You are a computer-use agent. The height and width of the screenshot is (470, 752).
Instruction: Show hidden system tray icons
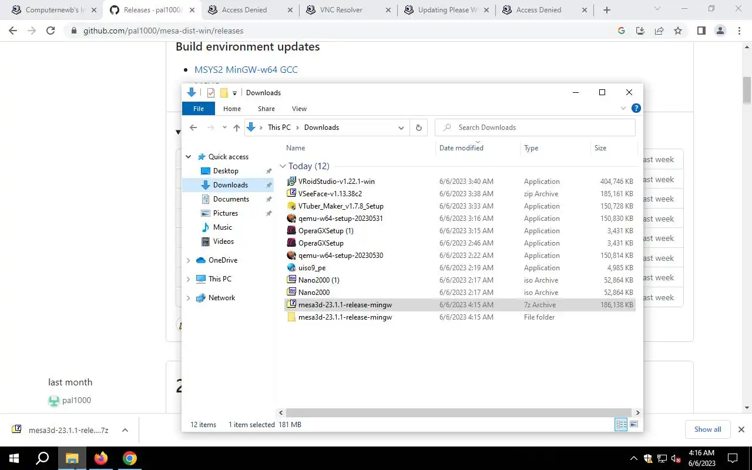click(x=633, y=458)
